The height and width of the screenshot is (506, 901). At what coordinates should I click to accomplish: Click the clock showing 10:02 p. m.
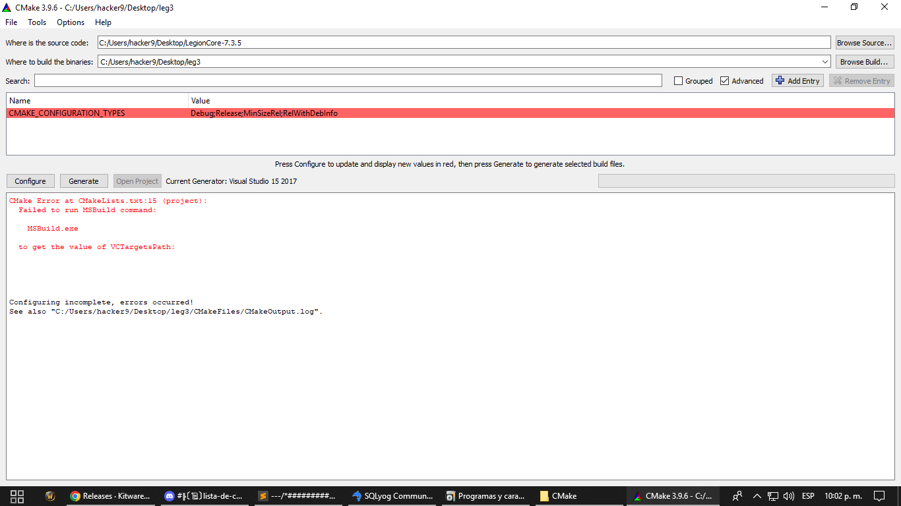[844, 496]
